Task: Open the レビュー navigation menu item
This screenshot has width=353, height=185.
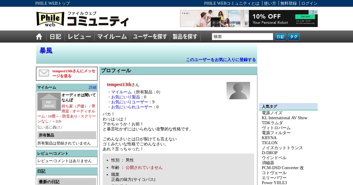Action: click(79, 37)
